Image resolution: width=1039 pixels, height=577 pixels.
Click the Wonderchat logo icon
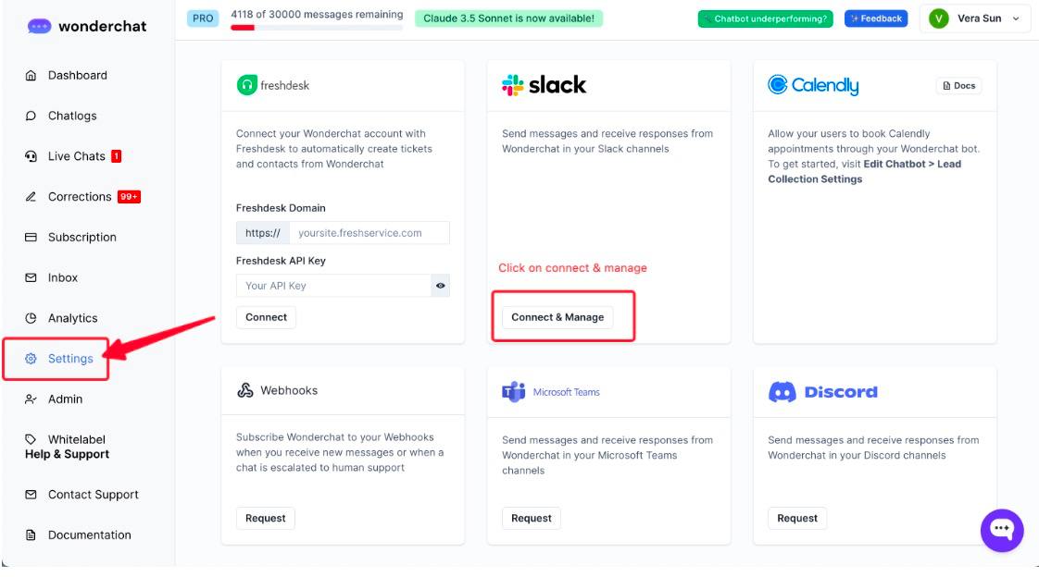tap(39, 26)
